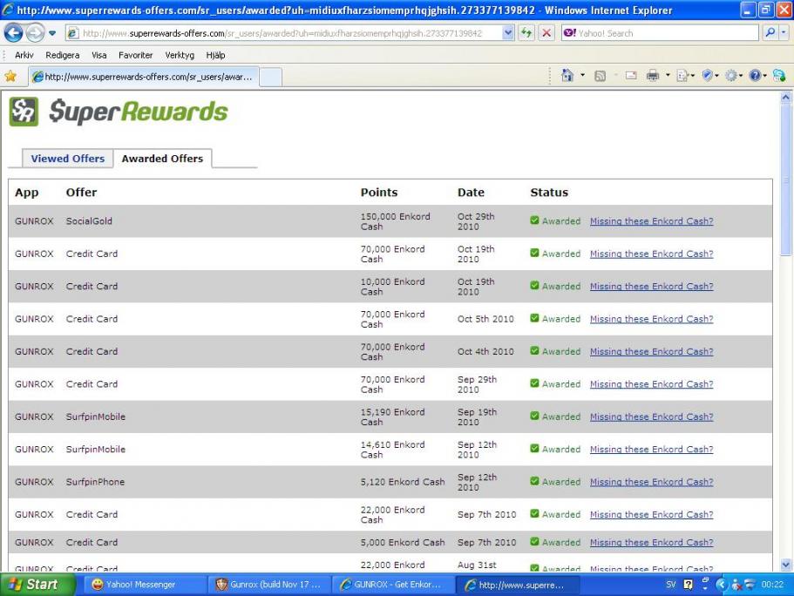Click the Home icon in command bar

[x=567, y=76]
